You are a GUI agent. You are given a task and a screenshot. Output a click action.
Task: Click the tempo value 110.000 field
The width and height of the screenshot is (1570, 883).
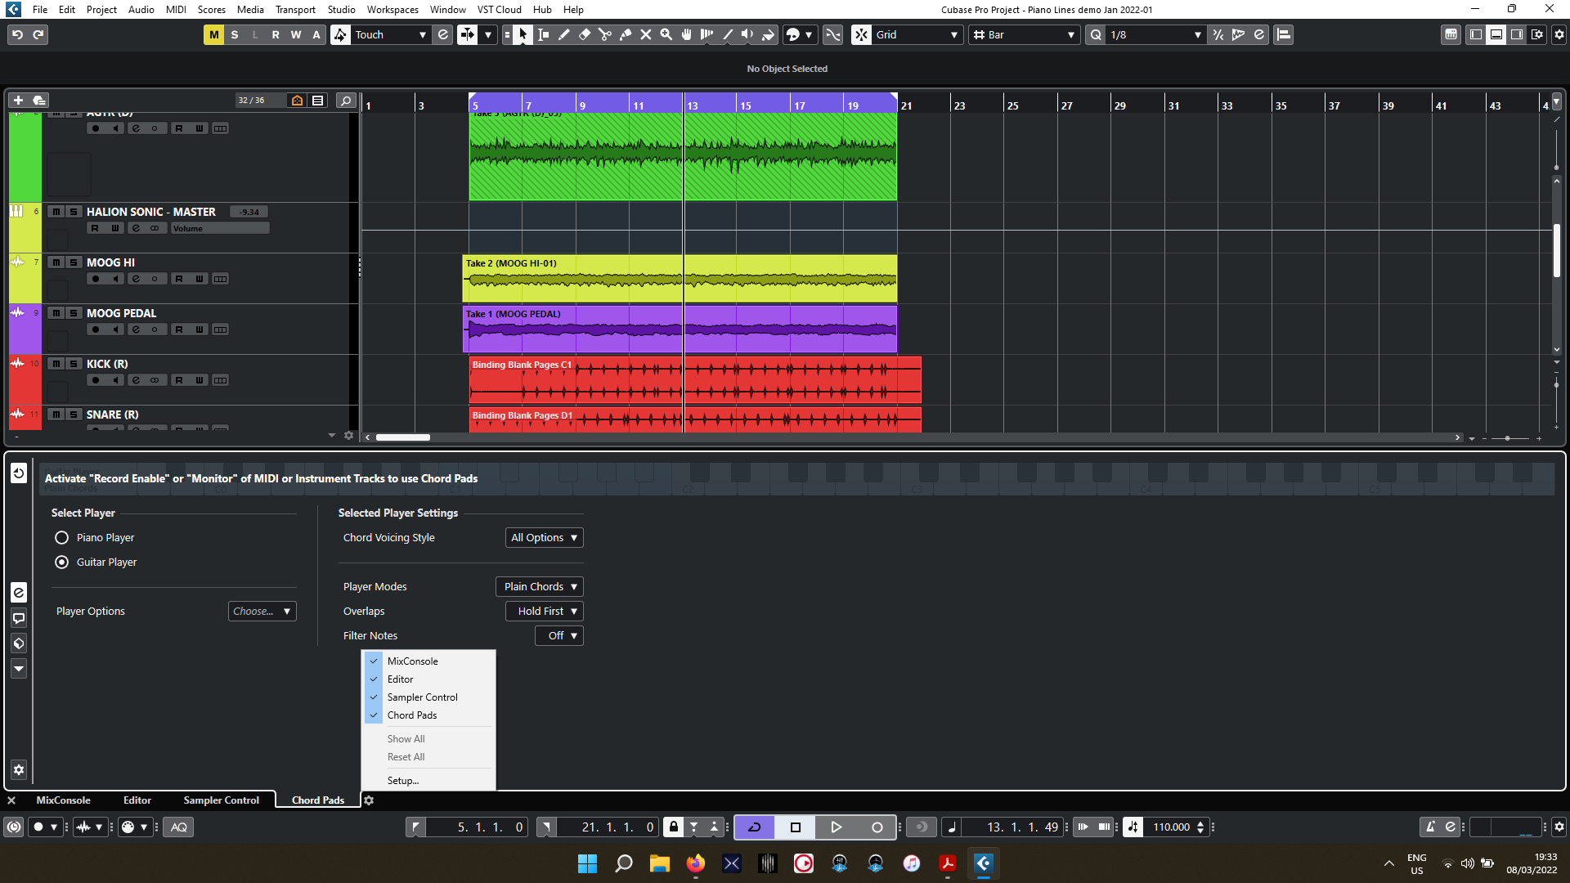pyautogui.click(x=1170, y=827)
